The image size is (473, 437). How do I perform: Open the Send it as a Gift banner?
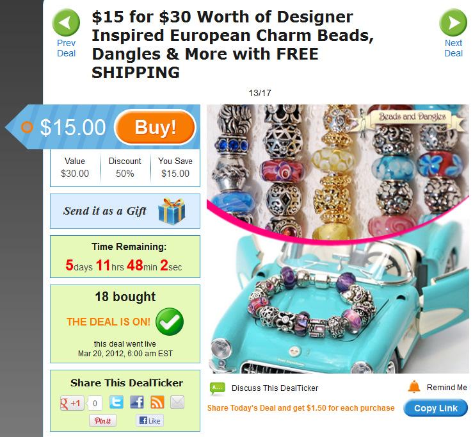(x=125, y=211)
